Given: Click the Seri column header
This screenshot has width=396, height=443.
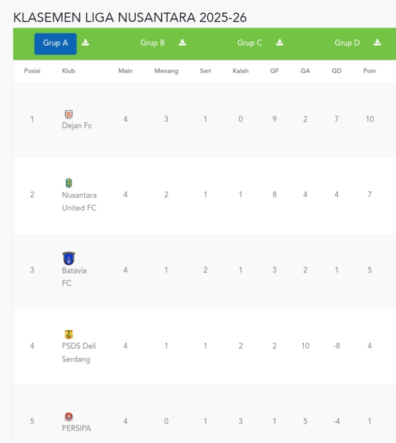Looking at the screenshot, I should coord(205,71).
